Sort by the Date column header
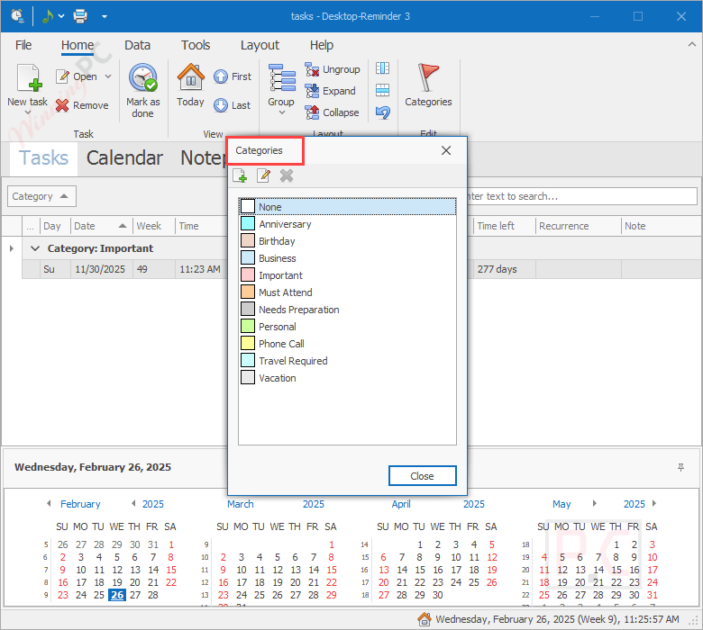Image resolution: width=703 pixels, height=630 pixels. (101, 226)
